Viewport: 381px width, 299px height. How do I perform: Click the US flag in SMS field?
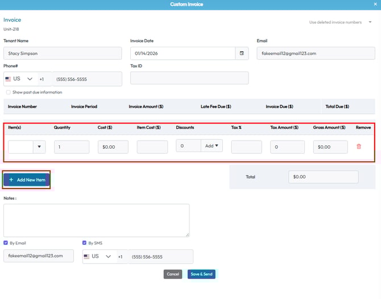[87, 256]
